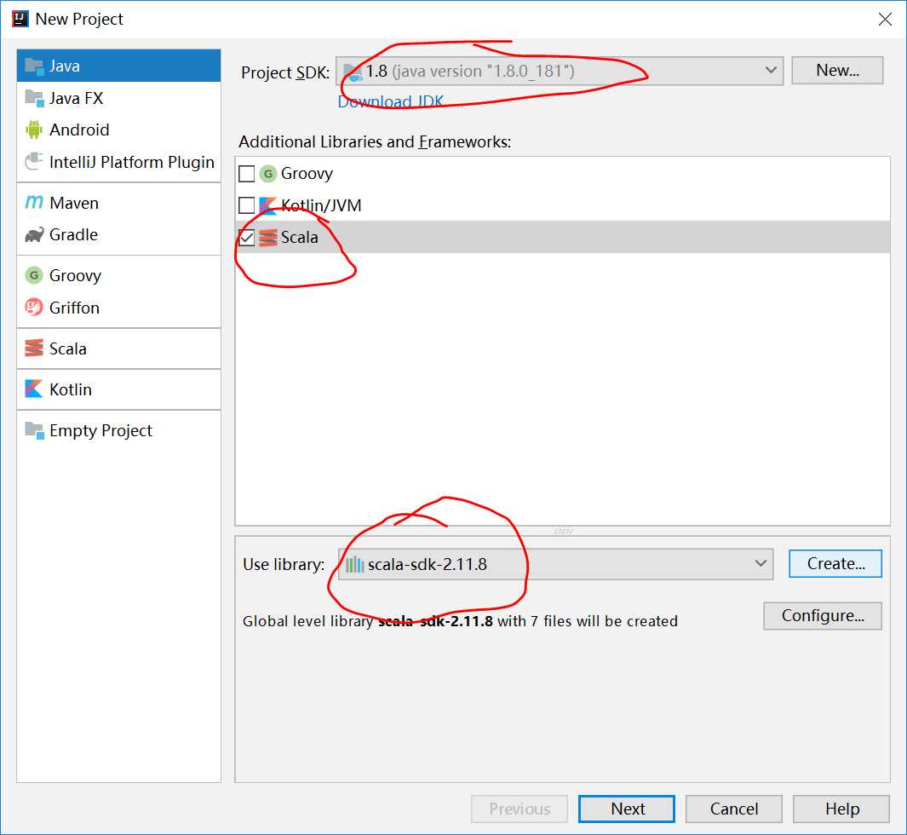Click the Gradle elephant icon
This screenshot has width=907, height=835.
click(34, 234)
